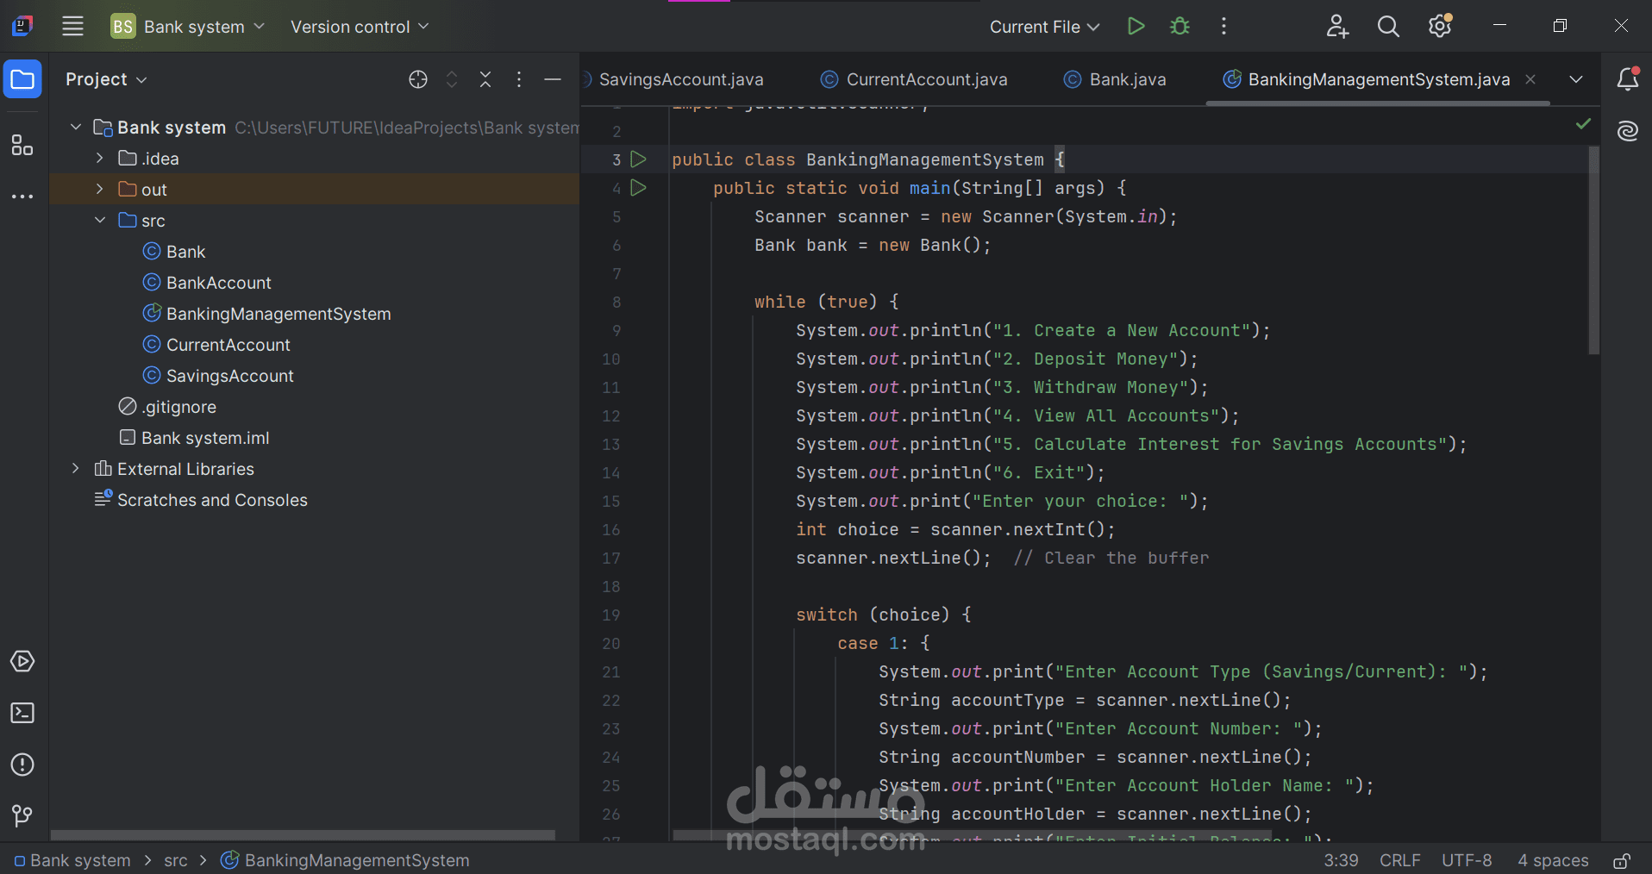Show hidden editor tabs chevron
The image size is (1652, 874).
click(1576, 79)
